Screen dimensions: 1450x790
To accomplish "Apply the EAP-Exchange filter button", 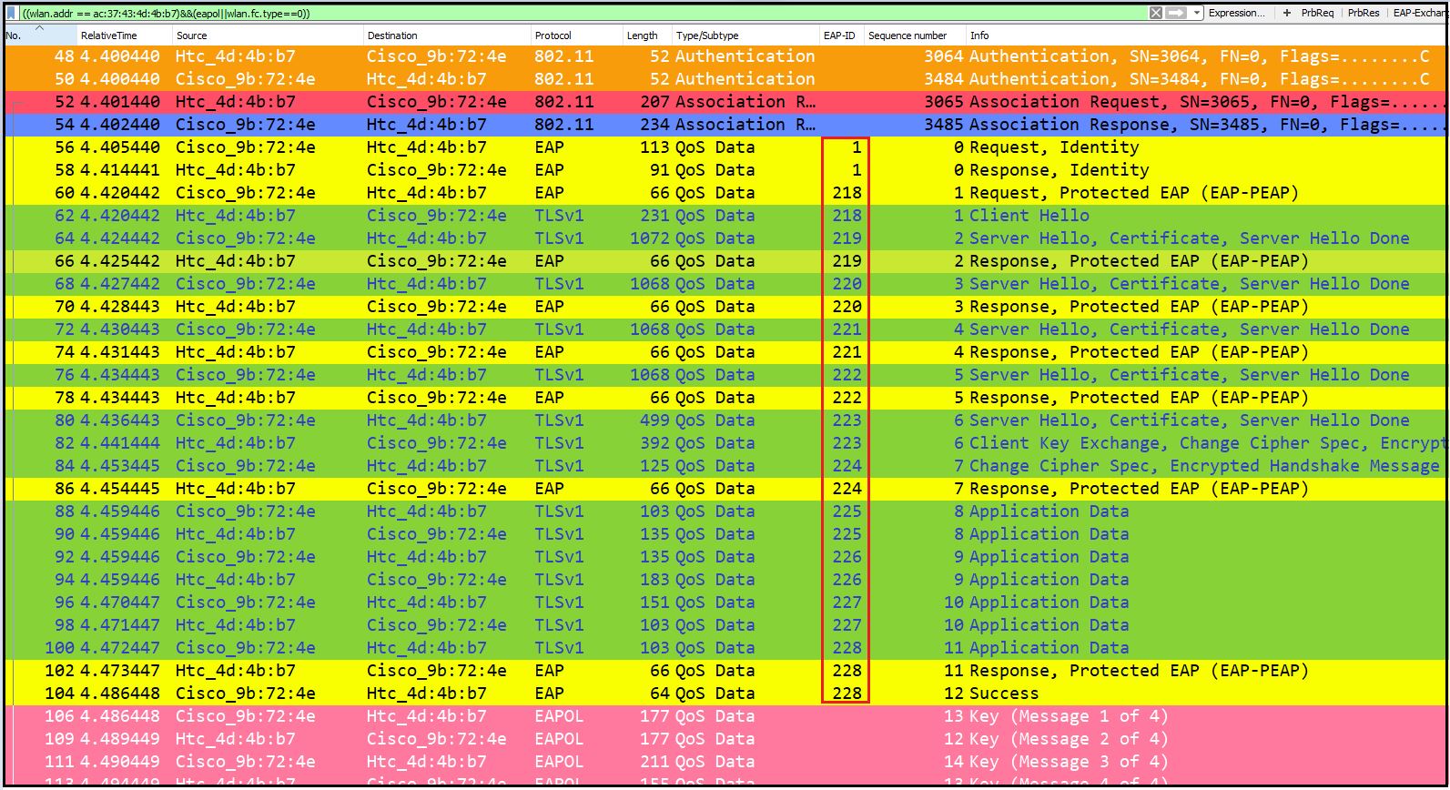I will click(x=1418, y=13).
